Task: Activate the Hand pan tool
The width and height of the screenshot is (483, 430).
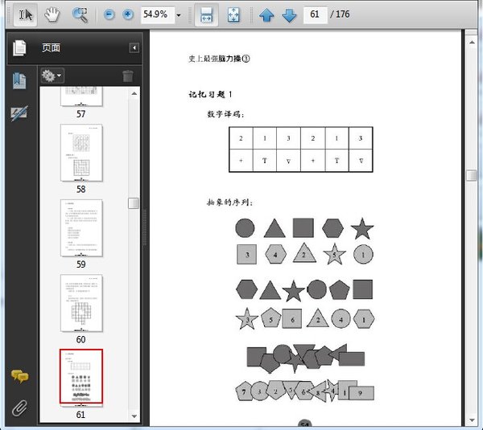Action: click(x=52, y=14)
